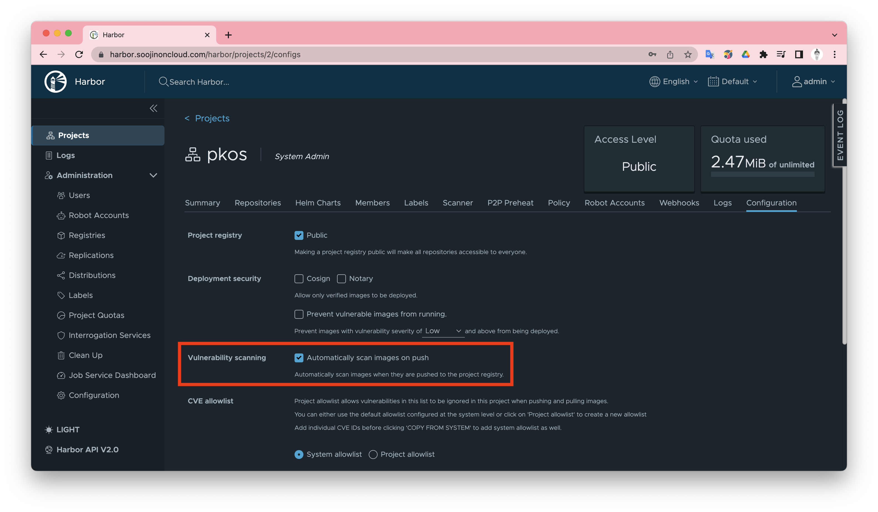The height and width of the screenshot is (512, 878).
Task: Toggle Automatically scan images on push
Action: pyautogui.click(x=299, y=358)
